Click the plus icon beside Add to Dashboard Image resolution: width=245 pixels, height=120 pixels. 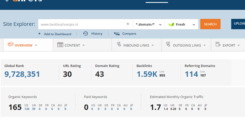tap(39, 34)
